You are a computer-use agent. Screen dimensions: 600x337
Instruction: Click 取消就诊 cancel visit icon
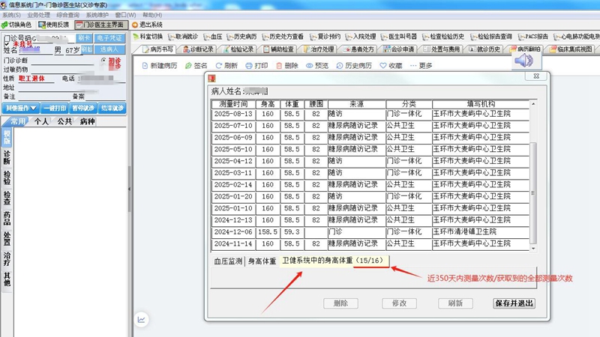(172, 37)
